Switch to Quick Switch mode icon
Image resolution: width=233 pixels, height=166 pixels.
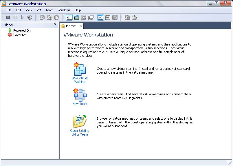pos(76,17)
